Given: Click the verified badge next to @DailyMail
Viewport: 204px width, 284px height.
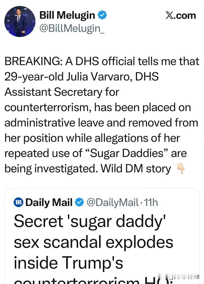Looking at the screenshot, I should coord(78,202).
